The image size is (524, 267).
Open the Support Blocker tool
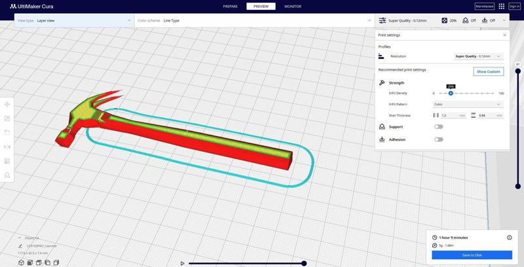tap(7, 175)
